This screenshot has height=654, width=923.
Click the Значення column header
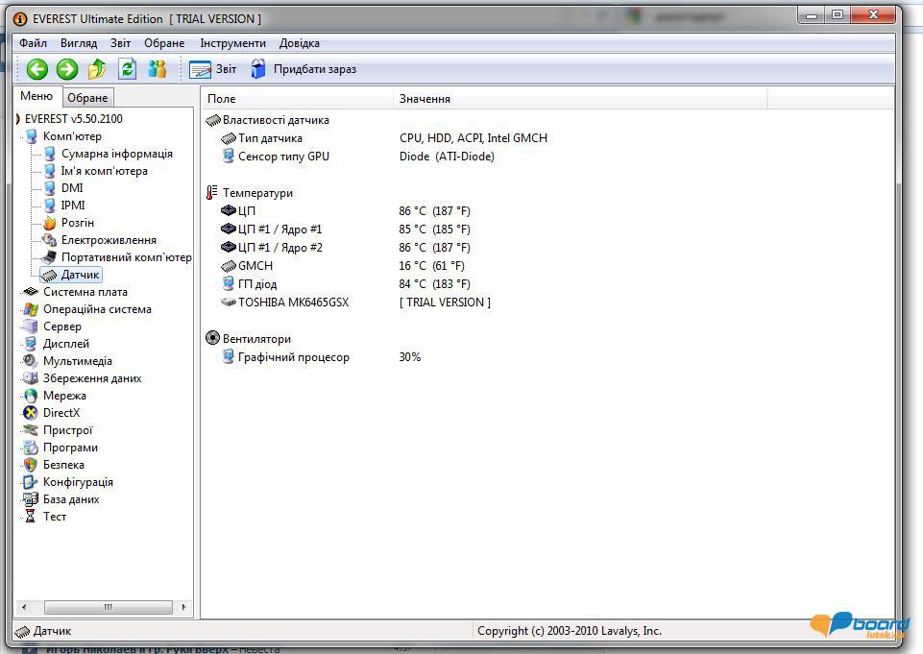click(425, 99)
